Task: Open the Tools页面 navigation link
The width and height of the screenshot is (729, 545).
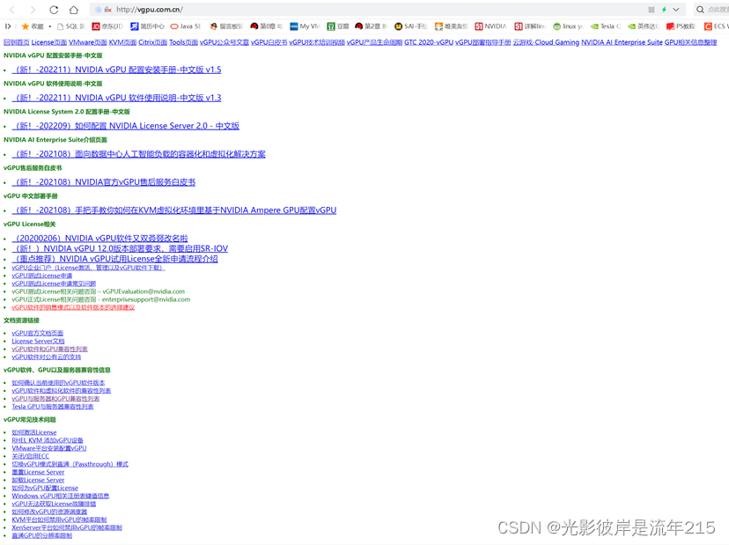Action: pos(183,42)
